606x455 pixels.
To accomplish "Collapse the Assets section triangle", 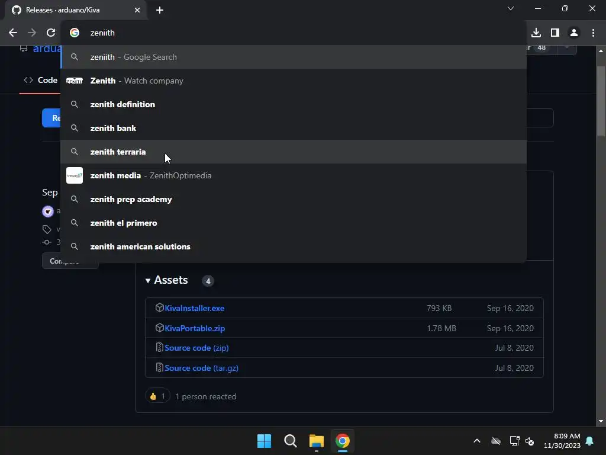I will coord(147,280).
